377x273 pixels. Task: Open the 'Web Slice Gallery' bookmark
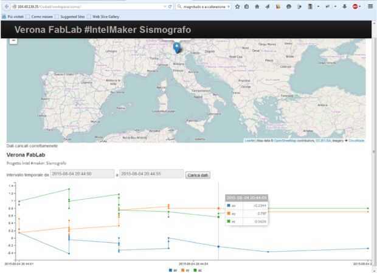(x=103, y=17)
